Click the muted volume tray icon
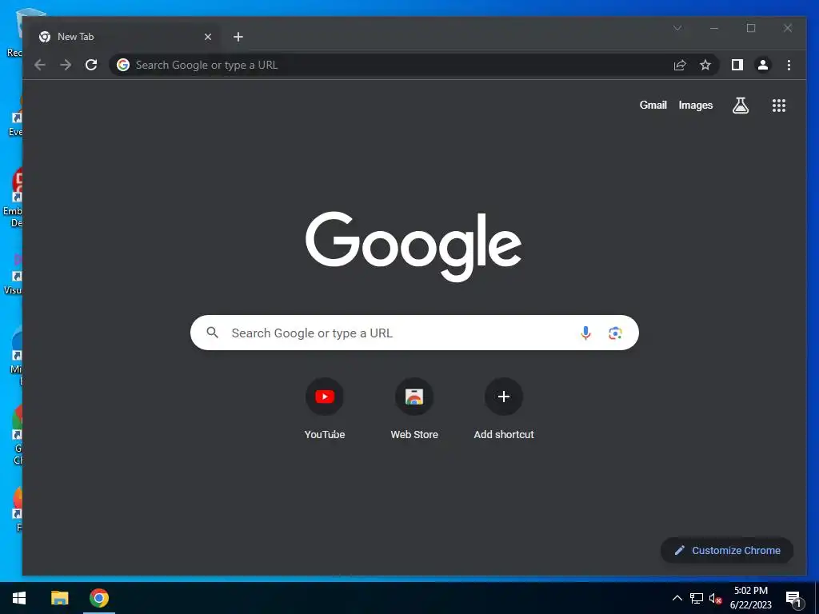 pos(715,598)
